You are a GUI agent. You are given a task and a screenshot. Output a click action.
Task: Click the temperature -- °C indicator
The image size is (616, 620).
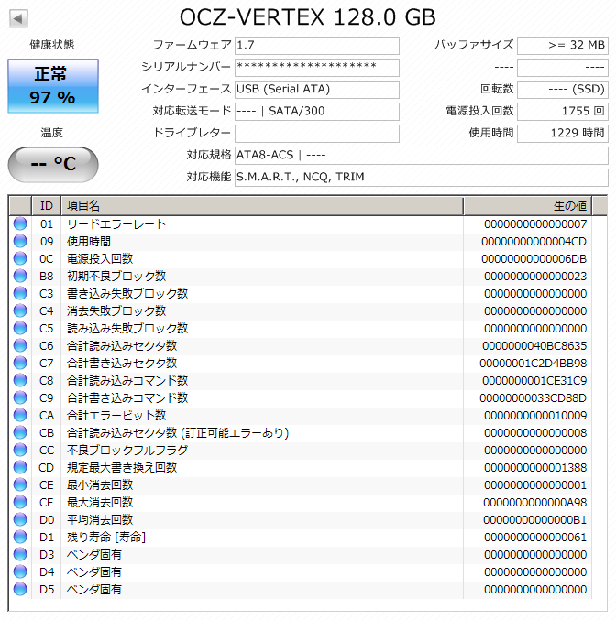[x=53, y=164]
